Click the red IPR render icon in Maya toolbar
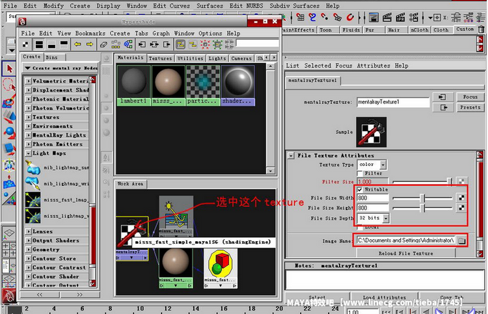Viewport: 488px width, 314px height. [x=400, y=18]
